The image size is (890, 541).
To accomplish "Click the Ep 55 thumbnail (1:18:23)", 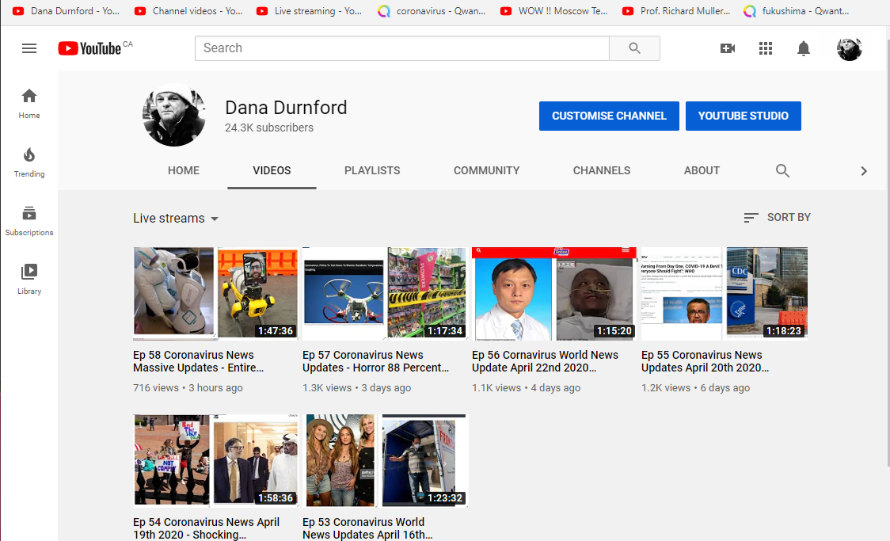I will point(724,293).
